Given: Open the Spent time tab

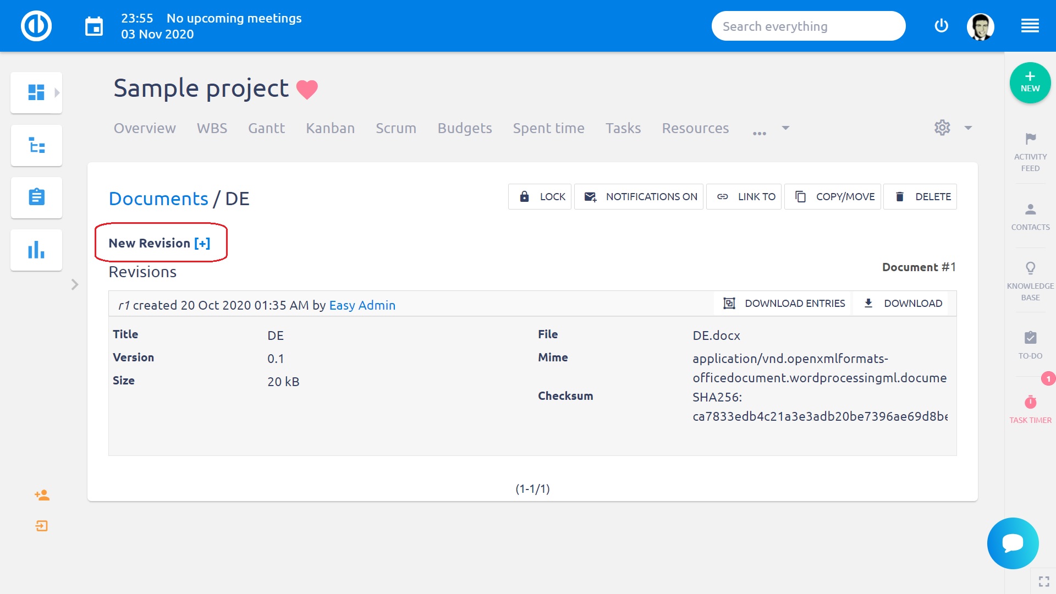Looking at the screenshot, I should point(548,128).
